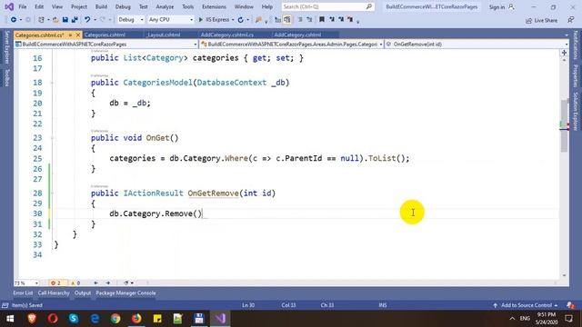This screenshot has width=582, height=327.
Task: Click the New Project toolbar icon
Action: (41, 20)
